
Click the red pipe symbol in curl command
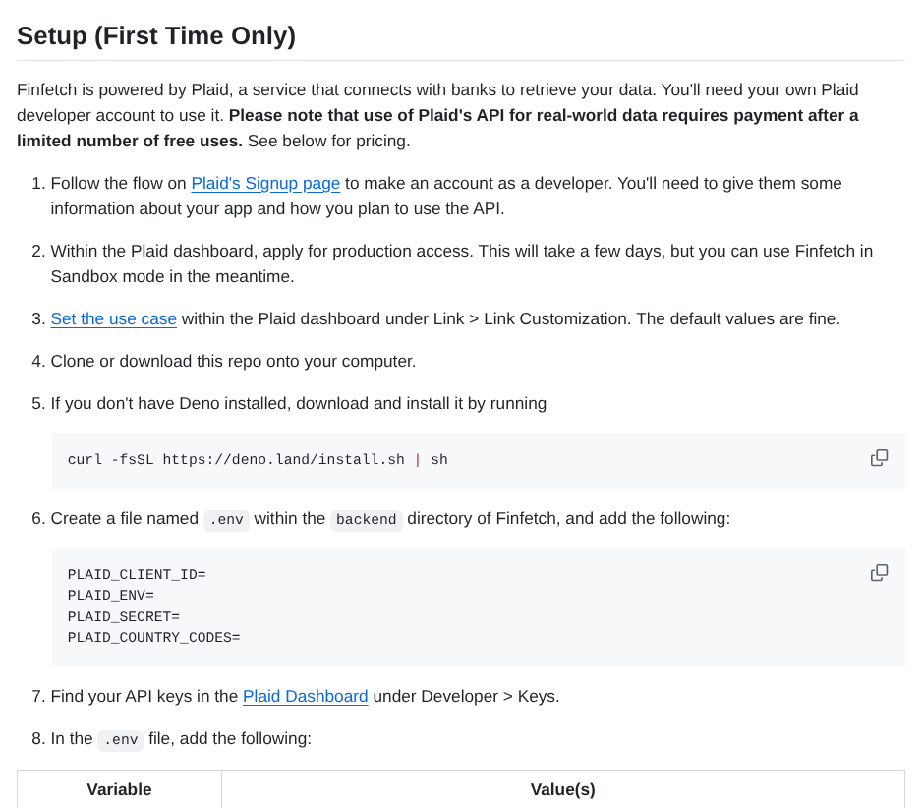point(418,459)
